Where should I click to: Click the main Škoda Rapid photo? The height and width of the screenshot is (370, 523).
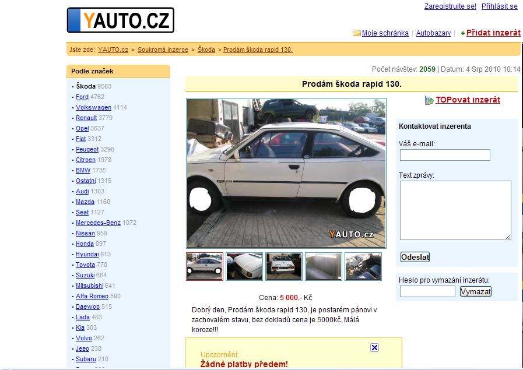(286, 173)
